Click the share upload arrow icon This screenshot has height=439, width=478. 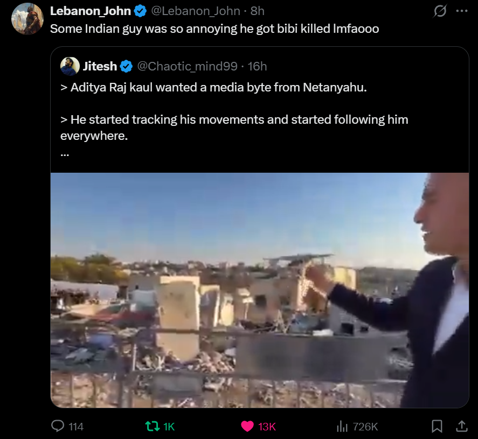pyautogui.click(x=462, y=426)
